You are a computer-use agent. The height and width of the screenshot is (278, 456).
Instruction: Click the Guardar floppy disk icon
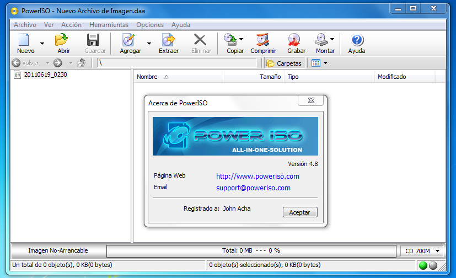click(93, 40)
